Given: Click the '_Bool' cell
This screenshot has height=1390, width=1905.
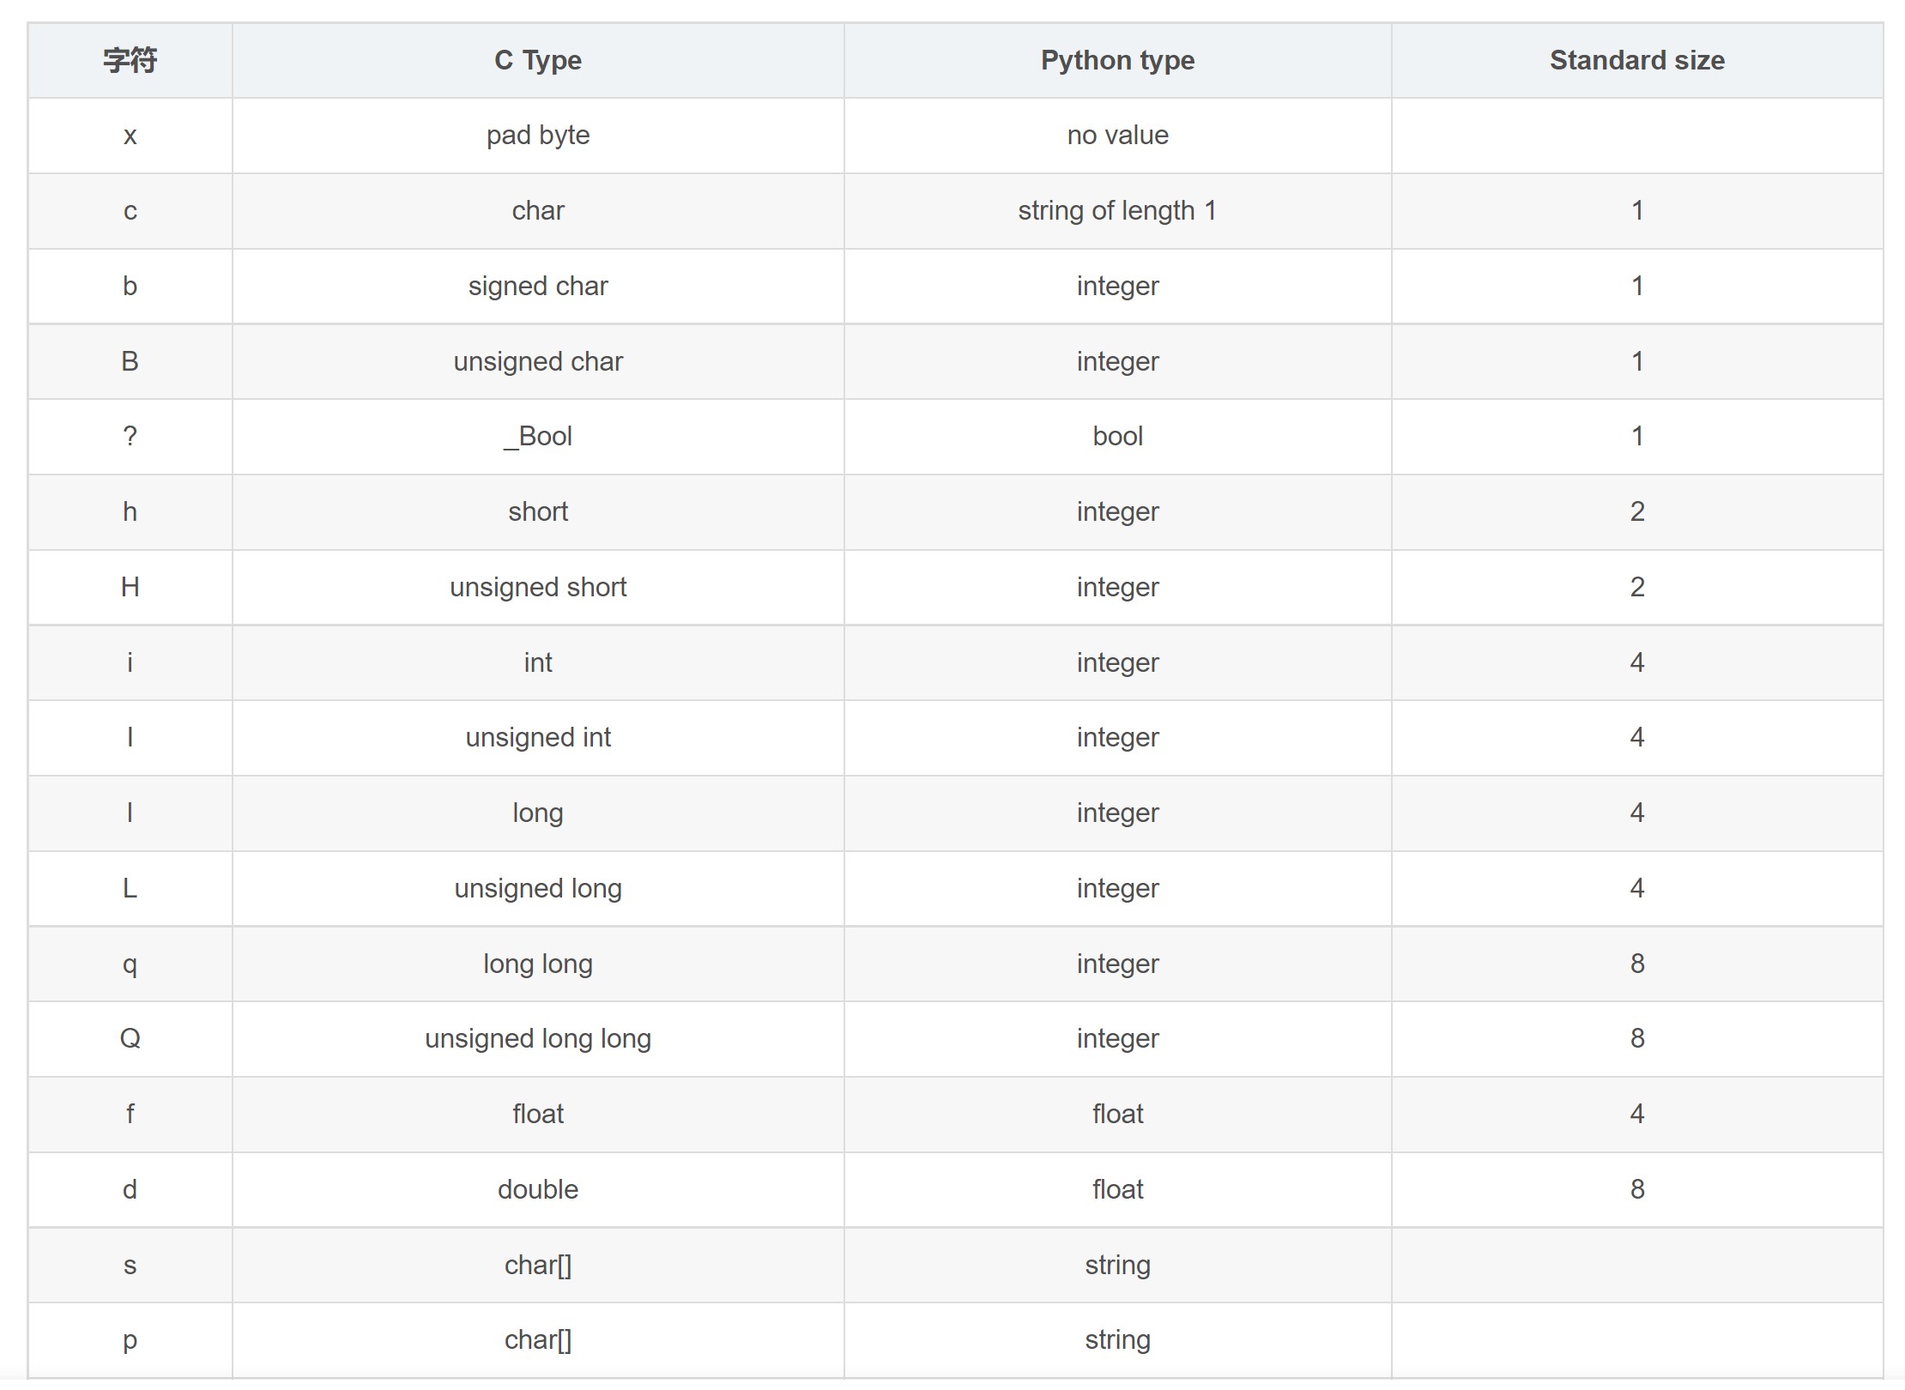Looking at the screenshot, I should tap(538, 437).
